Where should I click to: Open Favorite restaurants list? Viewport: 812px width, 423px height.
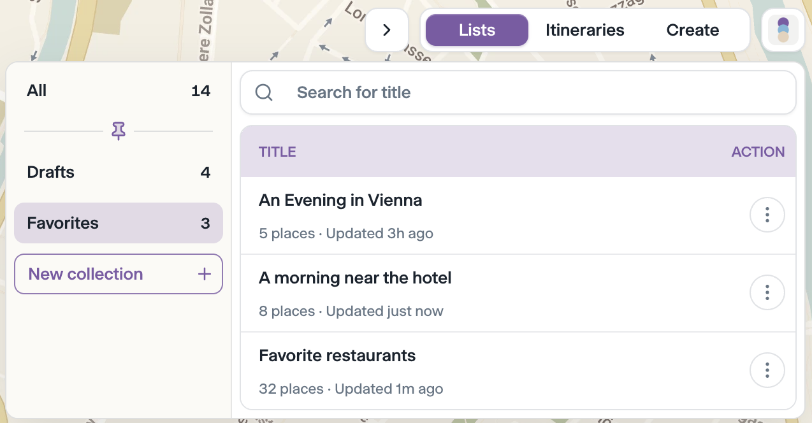337,355
